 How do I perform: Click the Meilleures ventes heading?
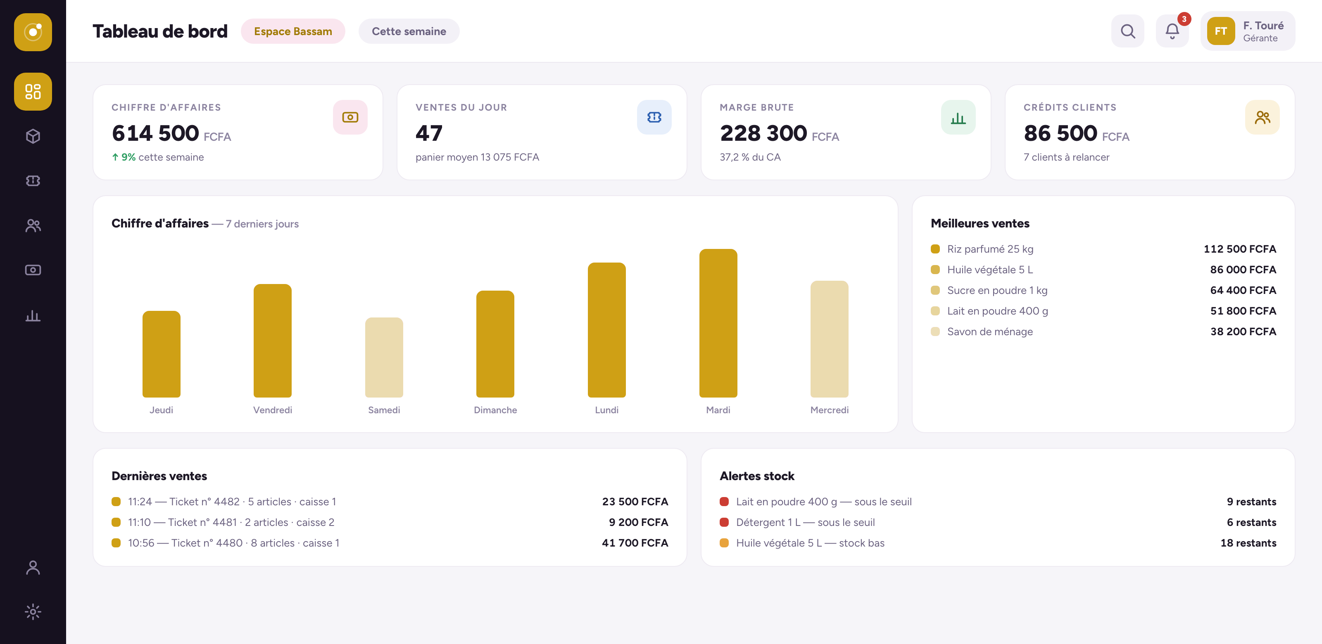point(980,223)
